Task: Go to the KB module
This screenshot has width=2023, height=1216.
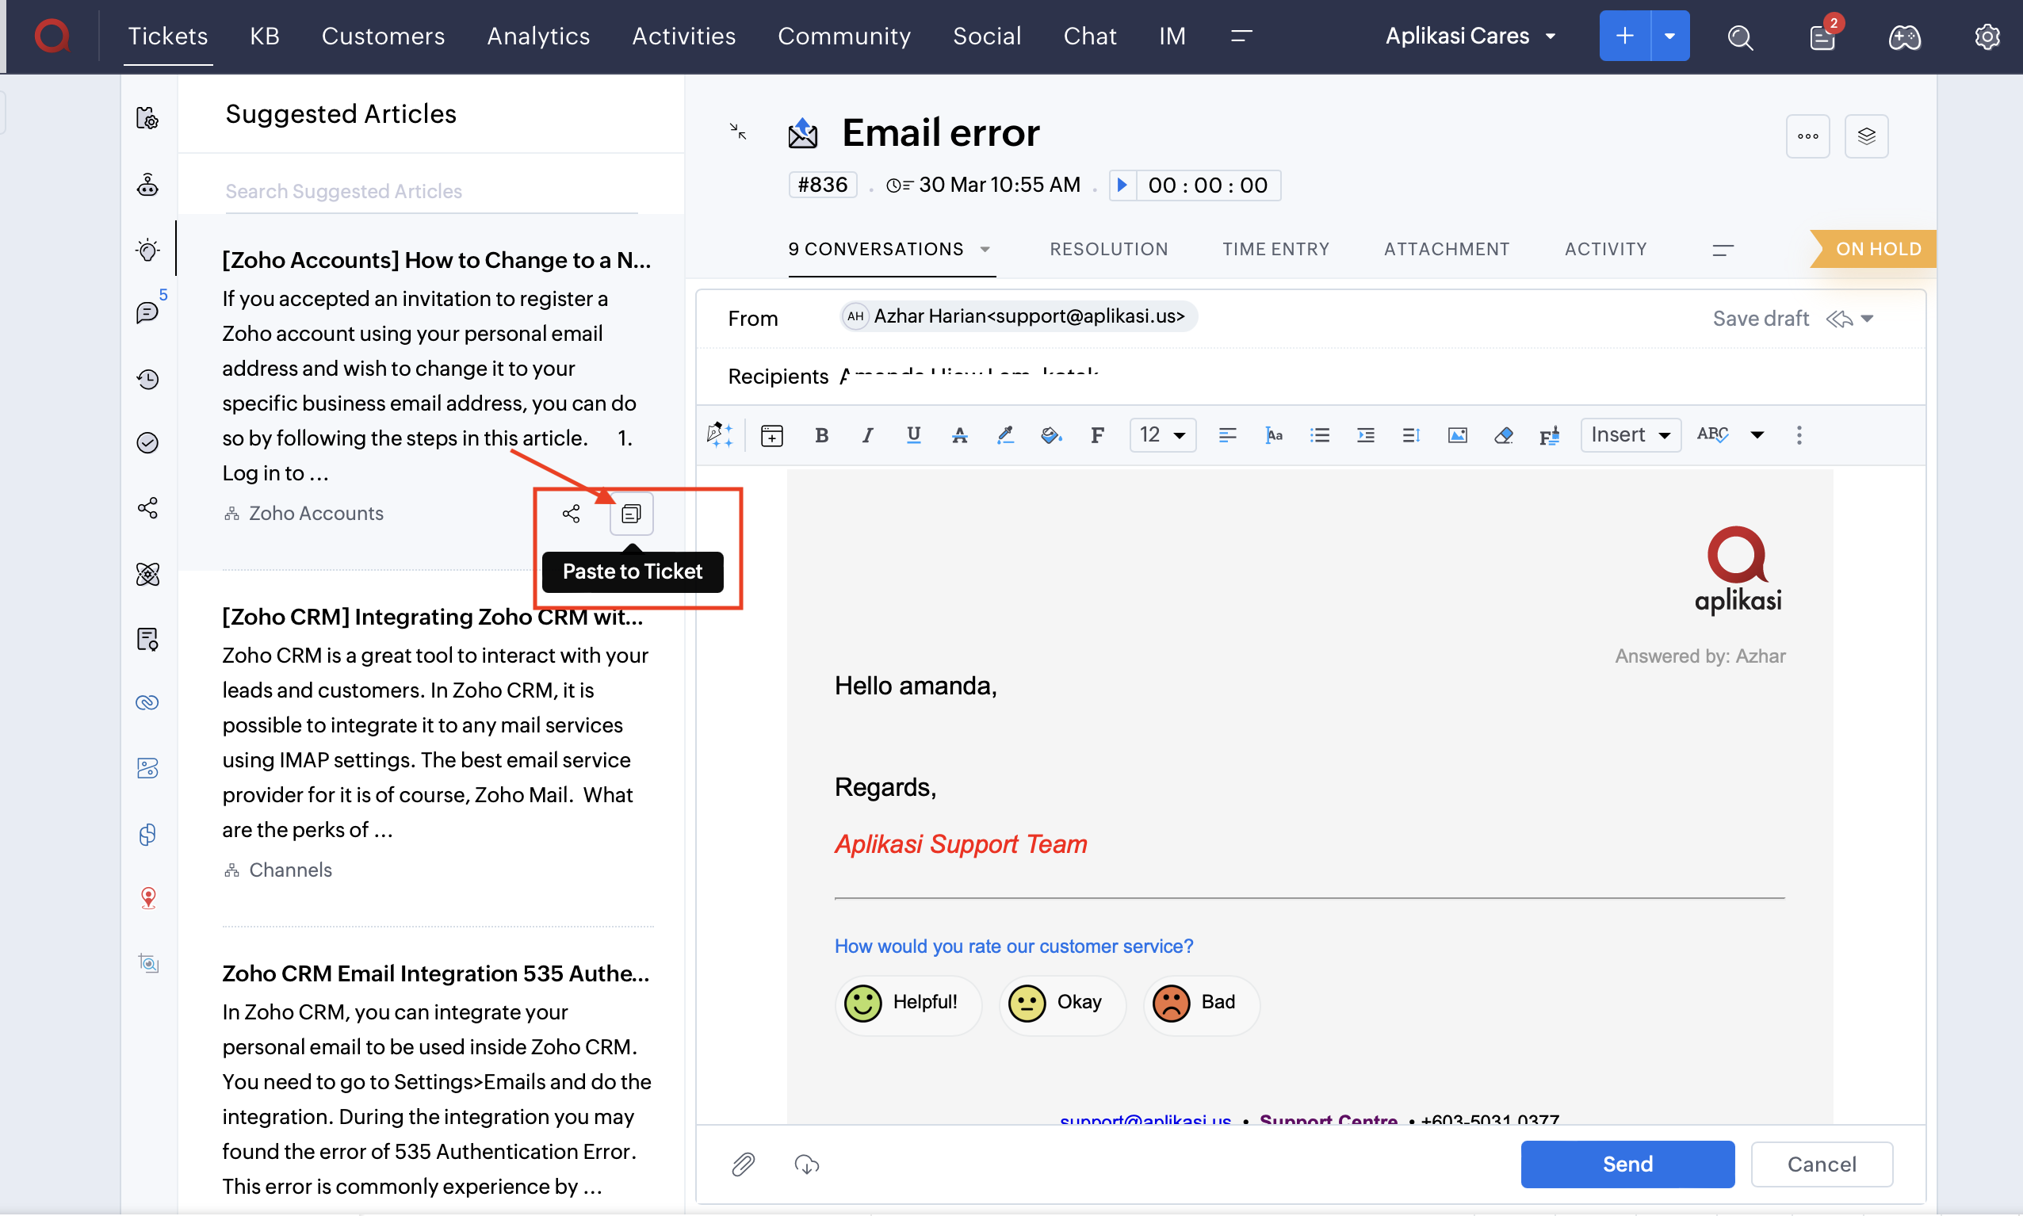Action: tap(265, 36)
